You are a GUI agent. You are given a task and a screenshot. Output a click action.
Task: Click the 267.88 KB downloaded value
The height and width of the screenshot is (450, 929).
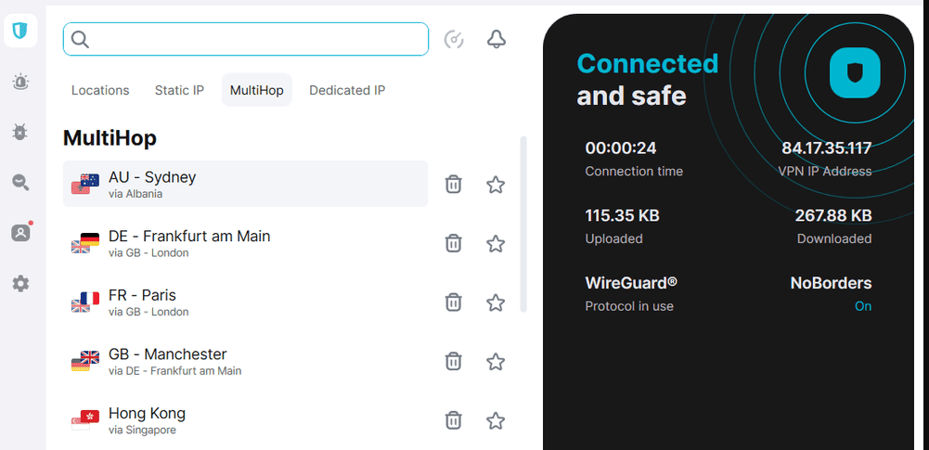833,215
